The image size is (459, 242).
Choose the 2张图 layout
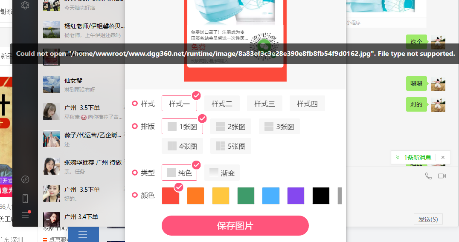click(231, 127)
